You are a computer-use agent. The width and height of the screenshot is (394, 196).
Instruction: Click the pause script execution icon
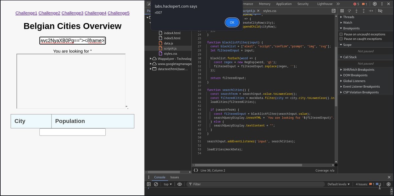(342, 11)
